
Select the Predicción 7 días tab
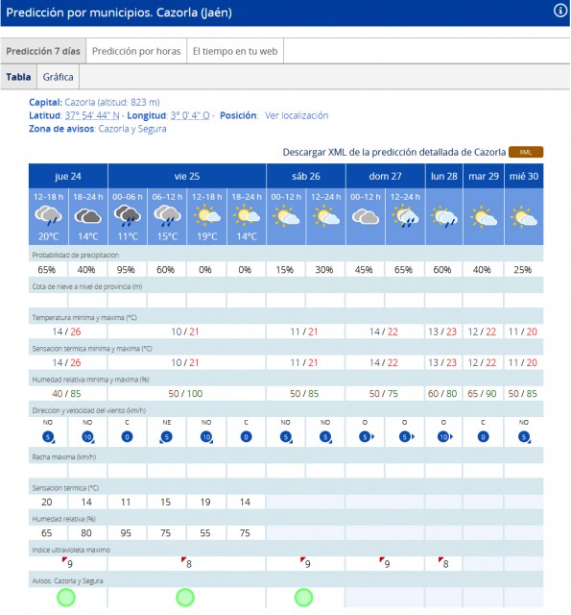pyautogui.click(x=43, y=51)
